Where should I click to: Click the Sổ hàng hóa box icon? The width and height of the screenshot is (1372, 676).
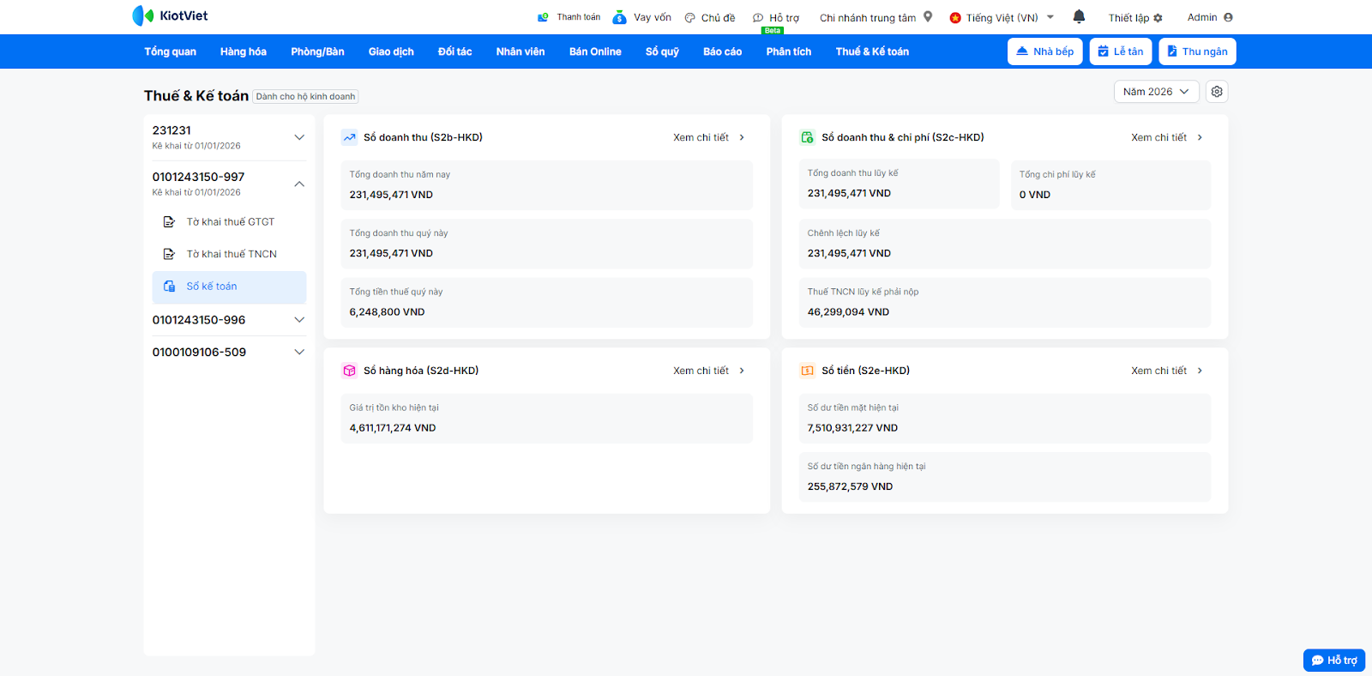349,371
